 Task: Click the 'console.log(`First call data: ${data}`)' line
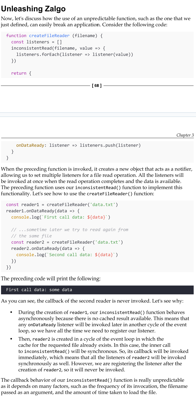(x=61, y=217)
